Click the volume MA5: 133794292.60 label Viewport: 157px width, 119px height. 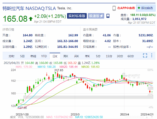pyautogui.click(x=59, y=117)
